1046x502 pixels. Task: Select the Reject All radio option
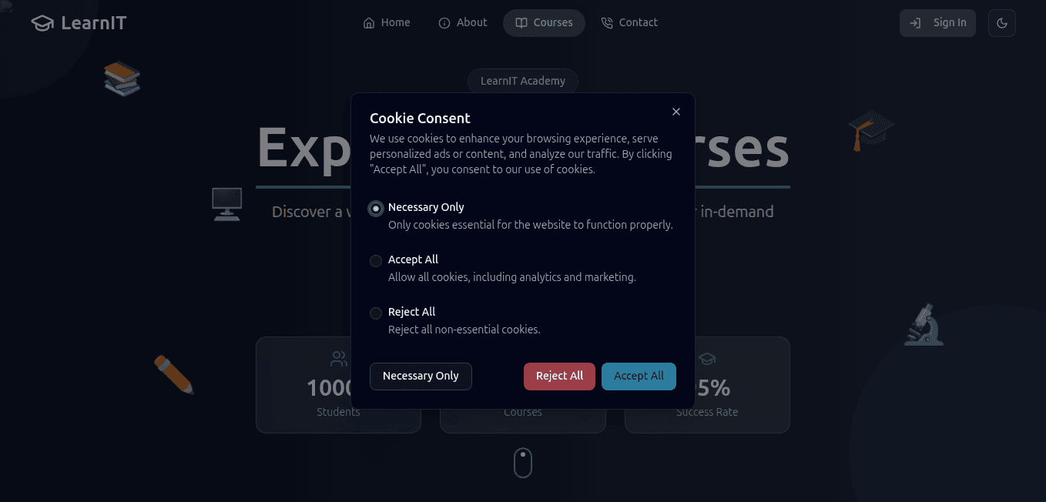[x=376, y=313]
